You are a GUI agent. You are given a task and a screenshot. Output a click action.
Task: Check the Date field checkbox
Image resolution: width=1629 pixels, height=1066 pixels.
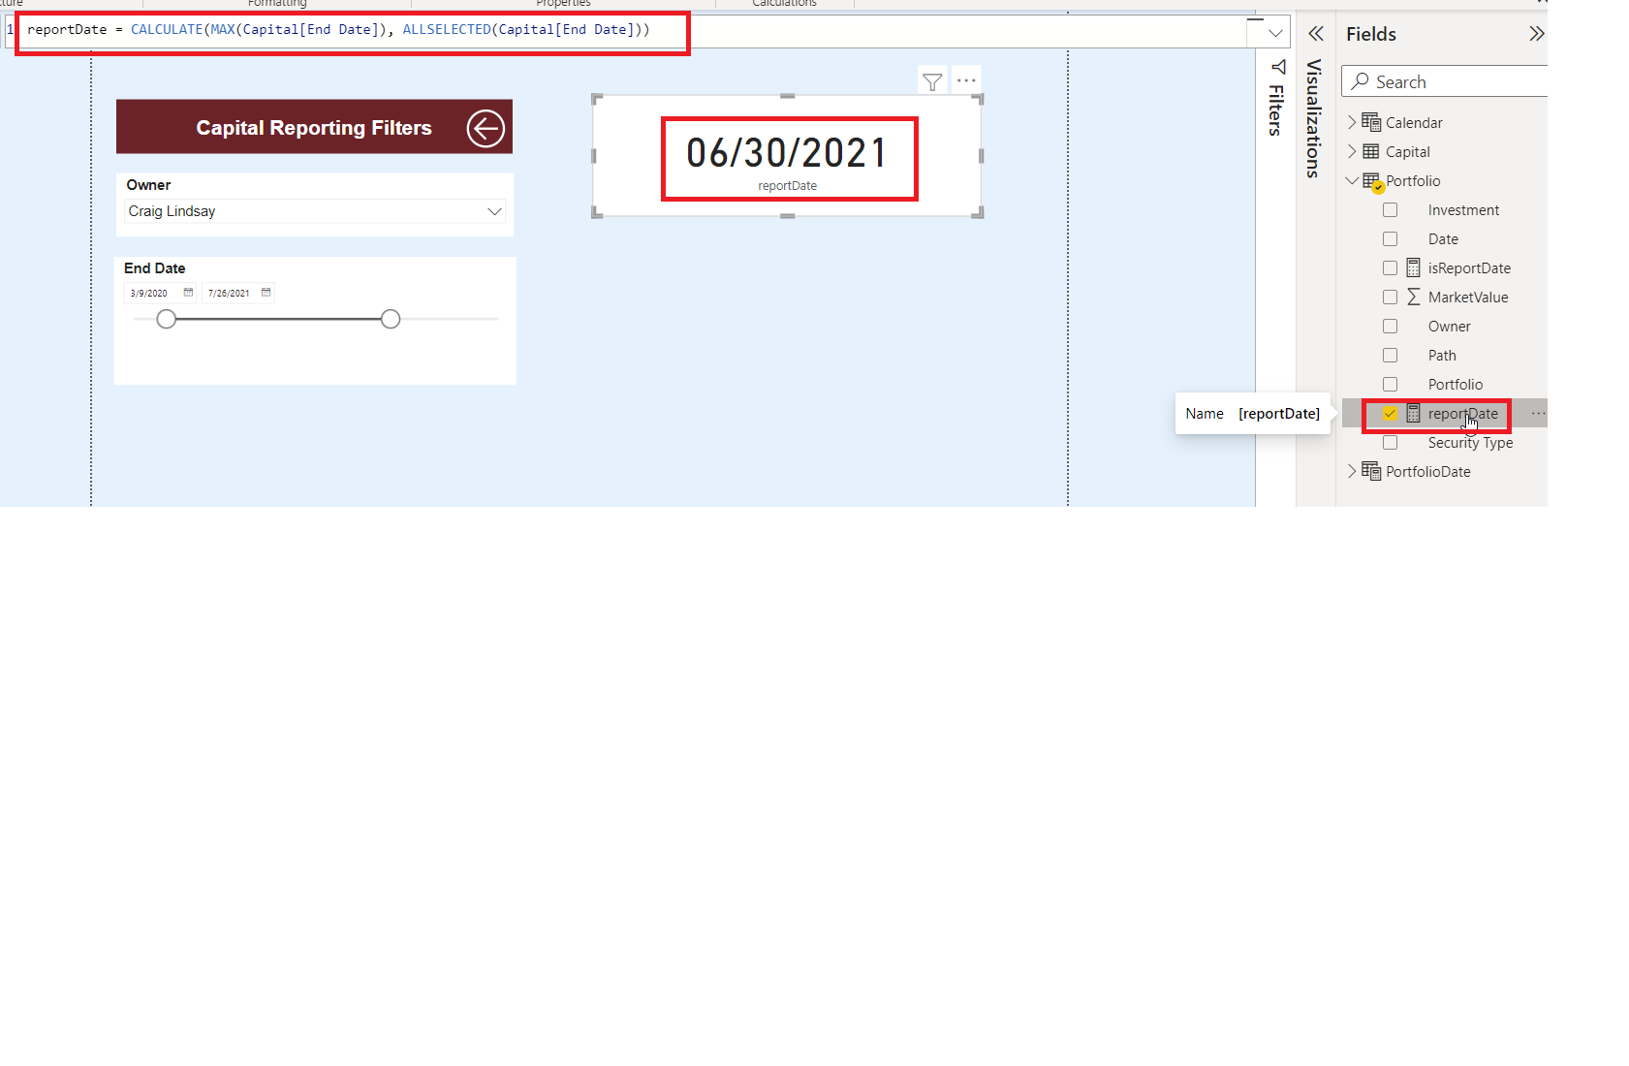coord(1390,239)
